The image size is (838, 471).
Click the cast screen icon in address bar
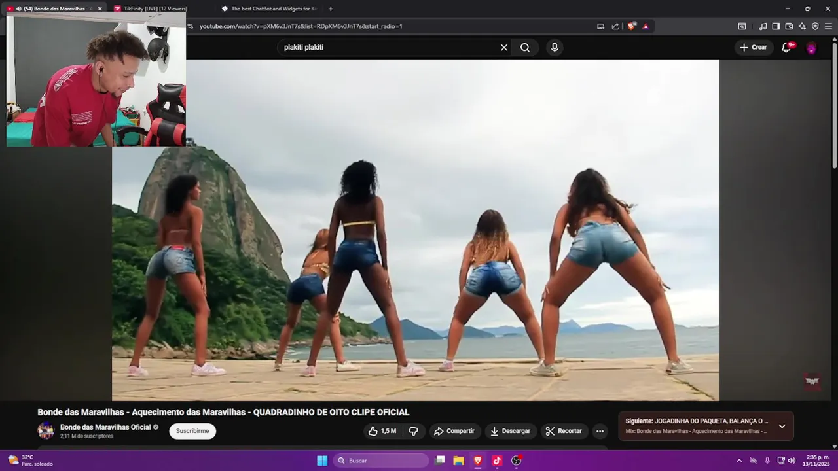coord(600,26)
